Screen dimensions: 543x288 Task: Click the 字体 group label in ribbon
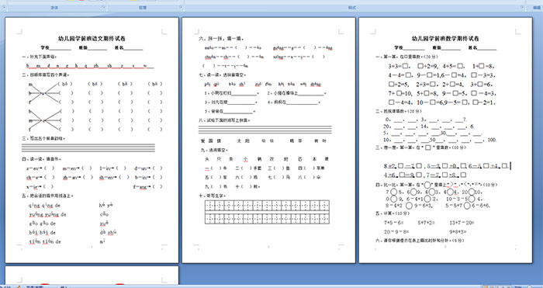pyautogui.click(x=54, y=7)
